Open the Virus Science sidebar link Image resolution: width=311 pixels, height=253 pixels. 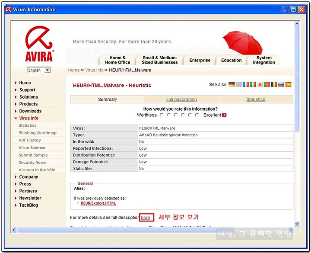(x=32, y=147)
